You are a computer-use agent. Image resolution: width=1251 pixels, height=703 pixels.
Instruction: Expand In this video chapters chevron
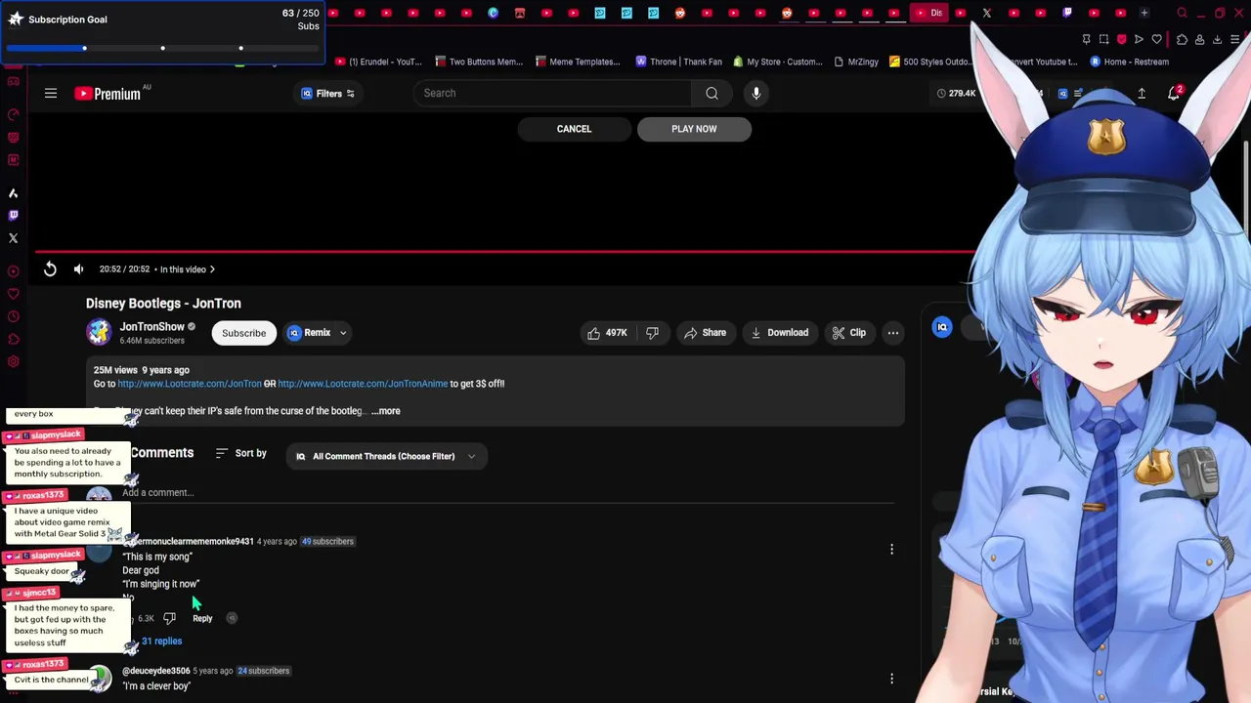point(212,269)
